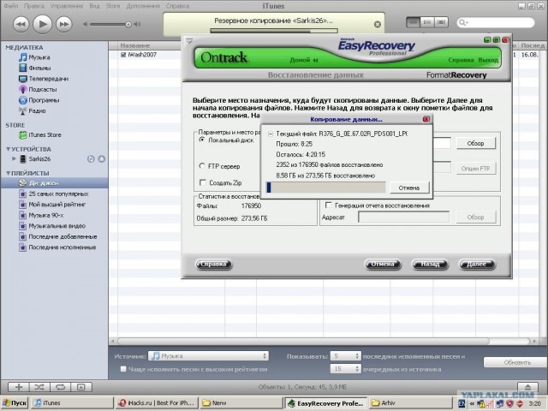The image size is (548, 411).
Task: Select the Локальный диск radio button
Action: coord(202,140)
